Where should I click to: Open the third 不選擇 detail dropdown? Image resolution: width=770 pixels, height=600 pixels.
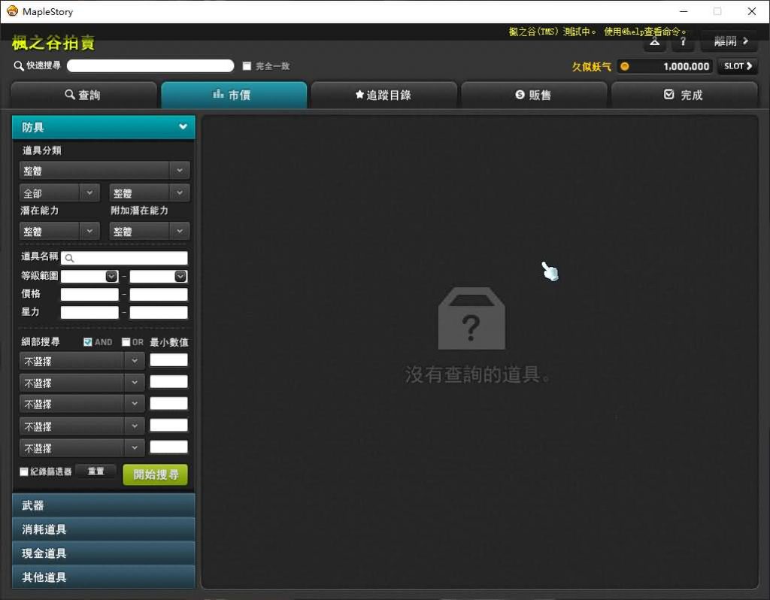pos(82,404)
